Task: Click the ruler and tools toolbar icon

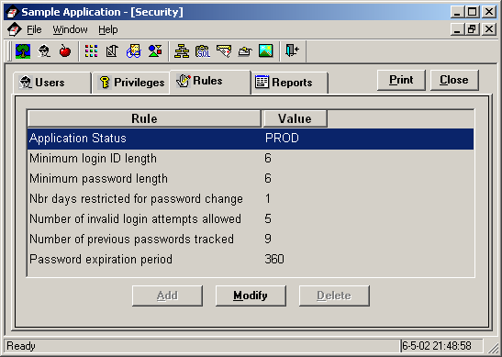Action: pyautogui.click(x=224, y=51)
